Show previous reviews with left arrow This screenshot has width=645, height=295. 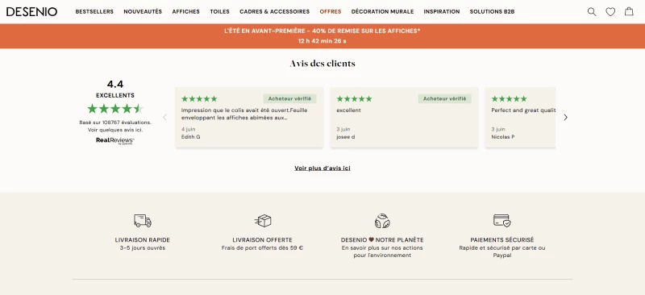coord(165,117)
